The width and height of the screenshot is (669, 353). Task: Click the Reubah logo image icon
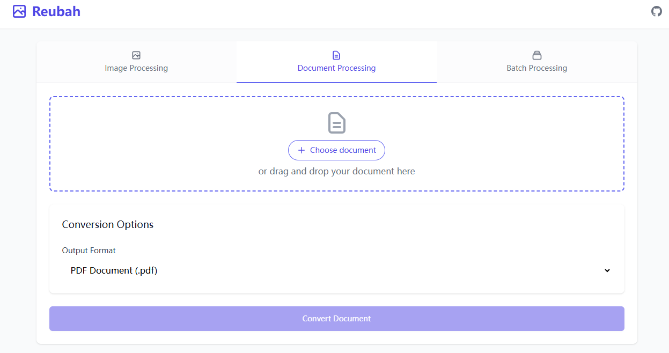point(19,11)
